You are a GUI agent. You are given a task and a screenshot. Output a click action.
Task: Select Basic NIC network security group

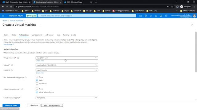37,80
